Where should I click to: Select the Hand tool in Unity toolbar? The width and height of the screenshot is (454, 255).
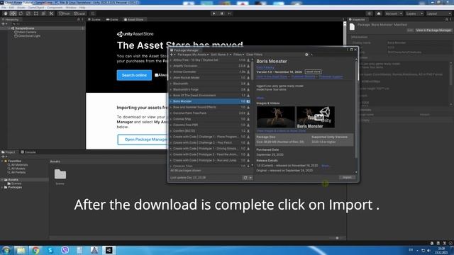pos(6,13)
